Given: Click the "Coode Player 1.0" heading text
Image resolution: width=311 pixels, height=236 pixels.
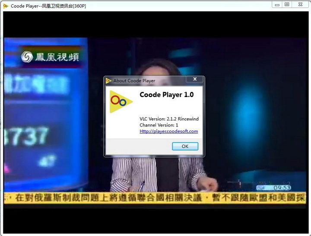Looking at the screenshot, I should [x=167, y=95].
